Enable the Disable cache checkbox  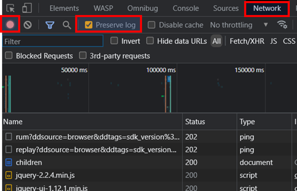151,25
